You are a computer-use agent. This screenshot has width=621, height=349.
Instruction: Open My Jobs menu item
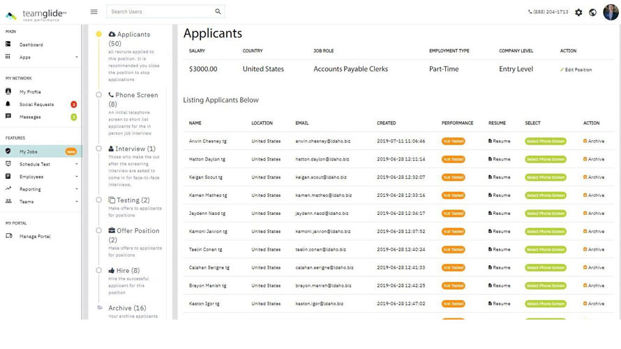click(40, 151)
